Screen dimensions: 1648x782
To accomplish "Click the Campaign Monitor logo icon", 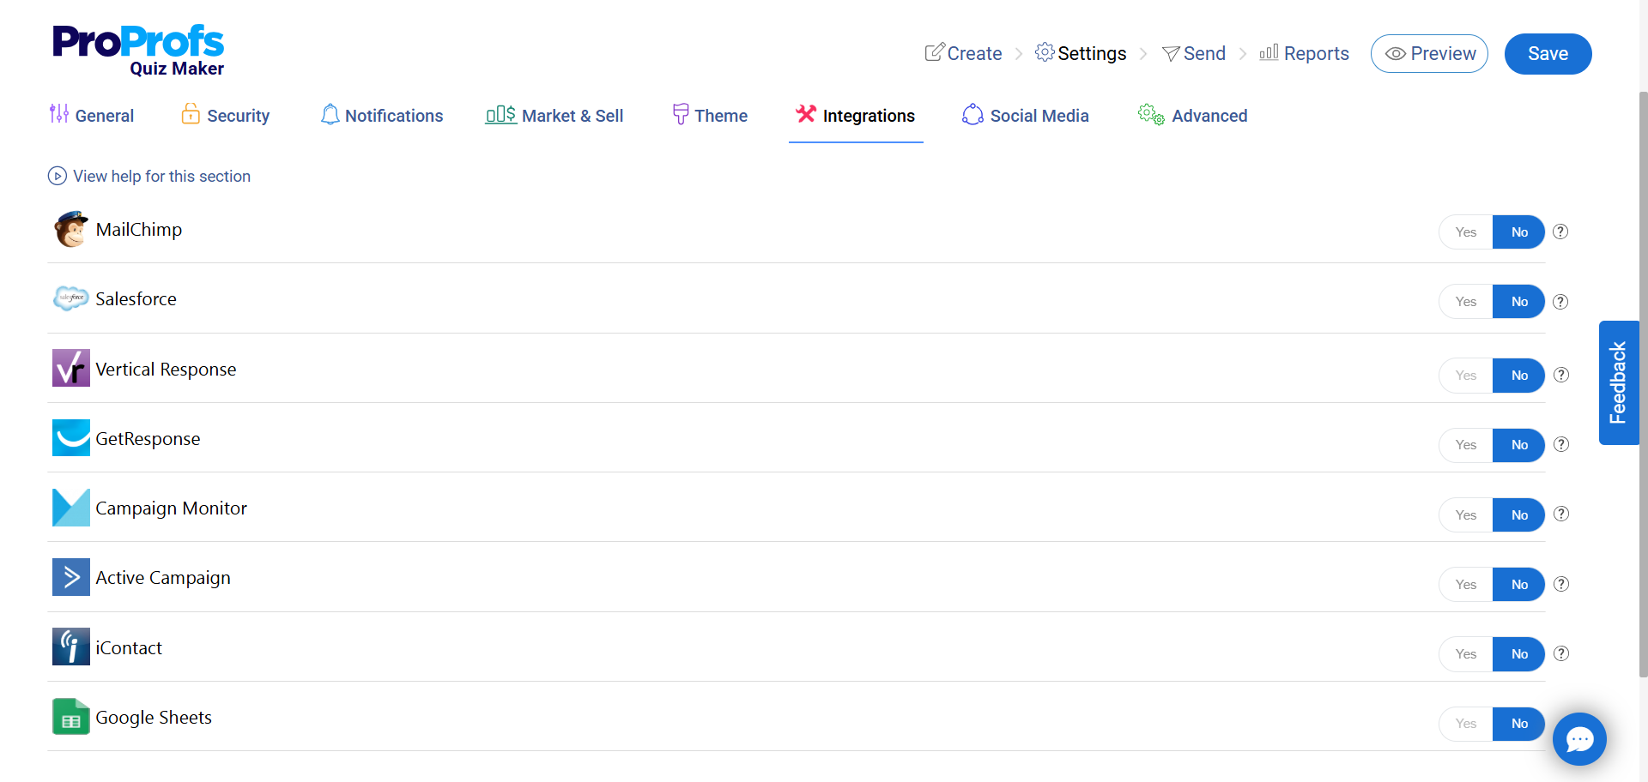I will coord(70,508).
